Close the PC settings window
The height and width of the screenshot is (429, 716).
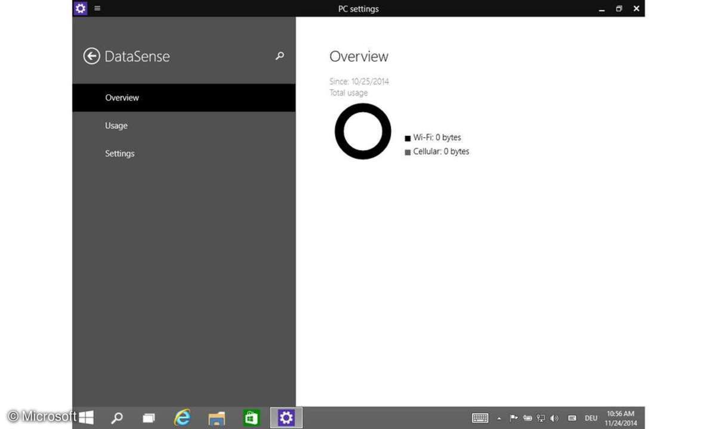click(637, 9)
